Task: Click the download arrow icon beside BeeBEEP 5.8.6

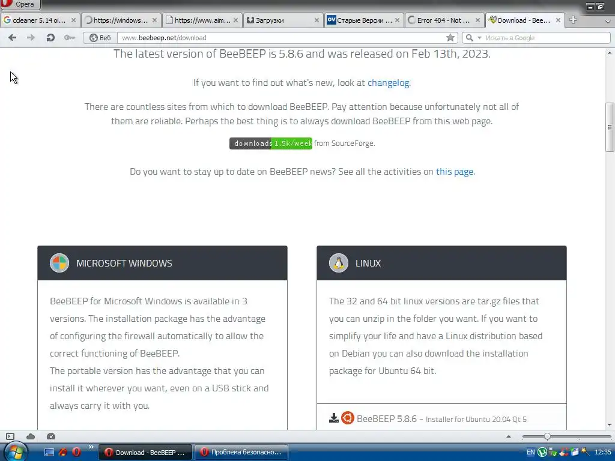Action: coord(334,418)
